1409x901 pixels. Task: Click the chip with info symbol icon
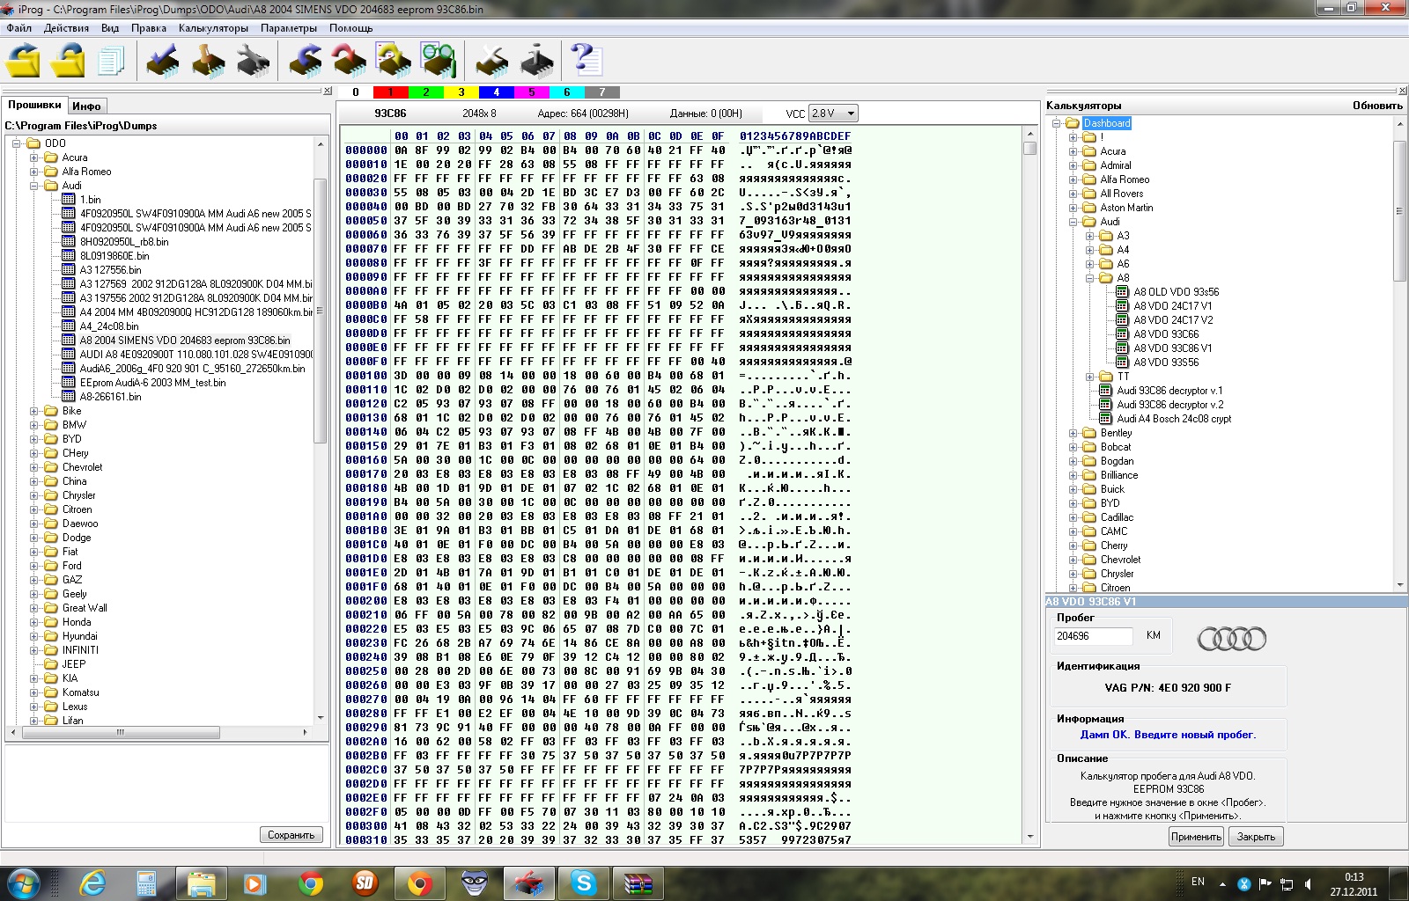pos(536,61)
